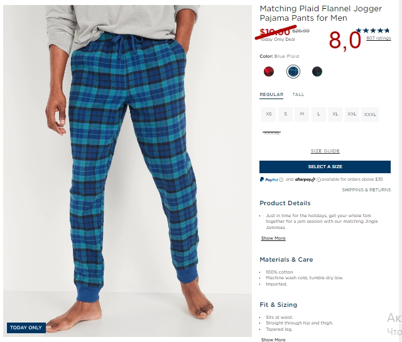The image size is (402, 342).
Task: Select size M
Action: pos(301,114)
